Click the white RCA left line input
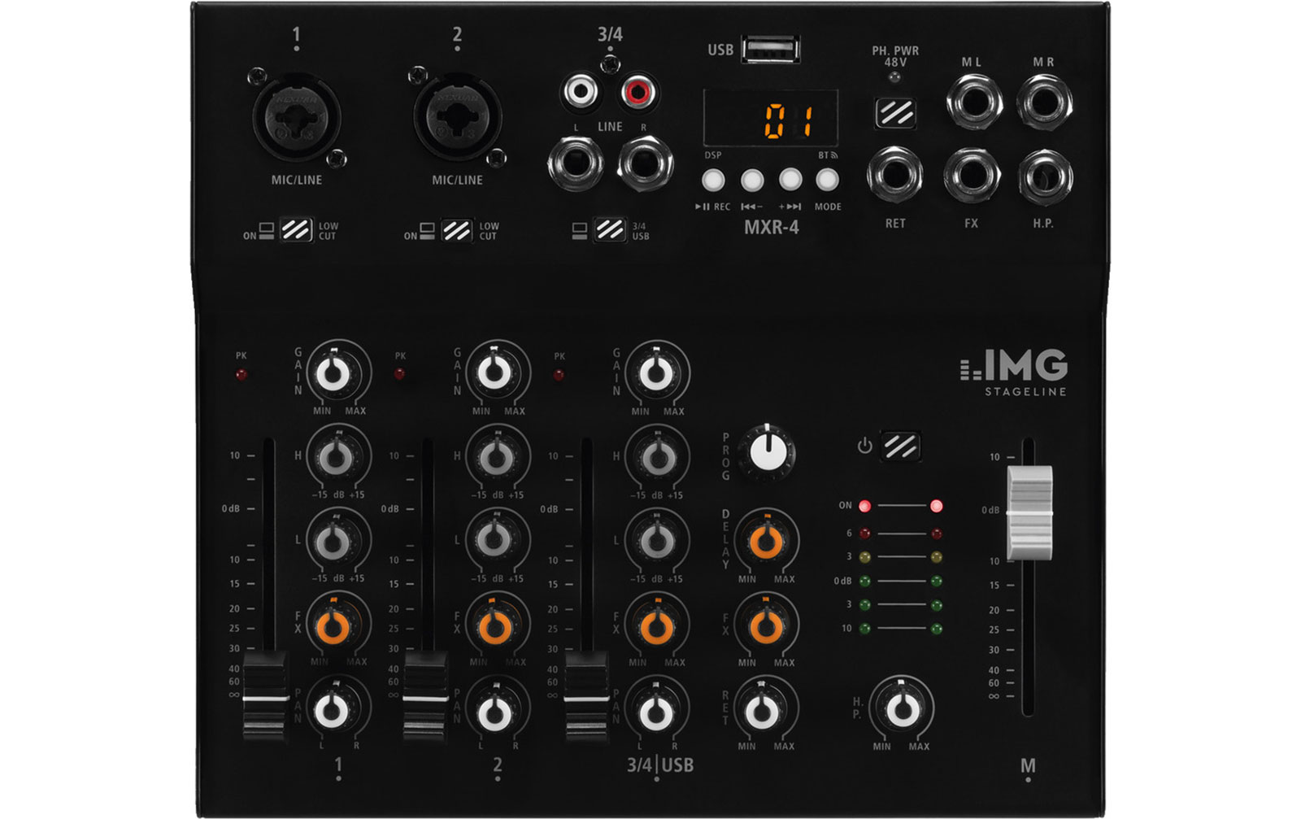This screenshot has height=819, width=1301. click(580, 92)
